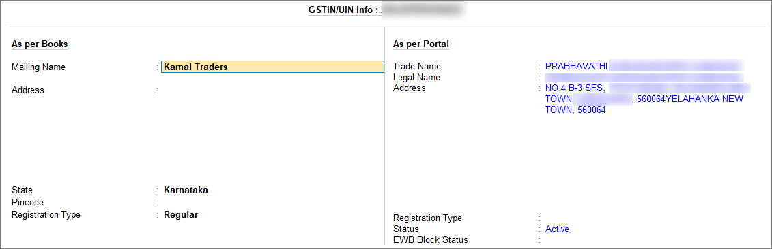Click the 'State' label
772x249 pixels.
point(22,190)
